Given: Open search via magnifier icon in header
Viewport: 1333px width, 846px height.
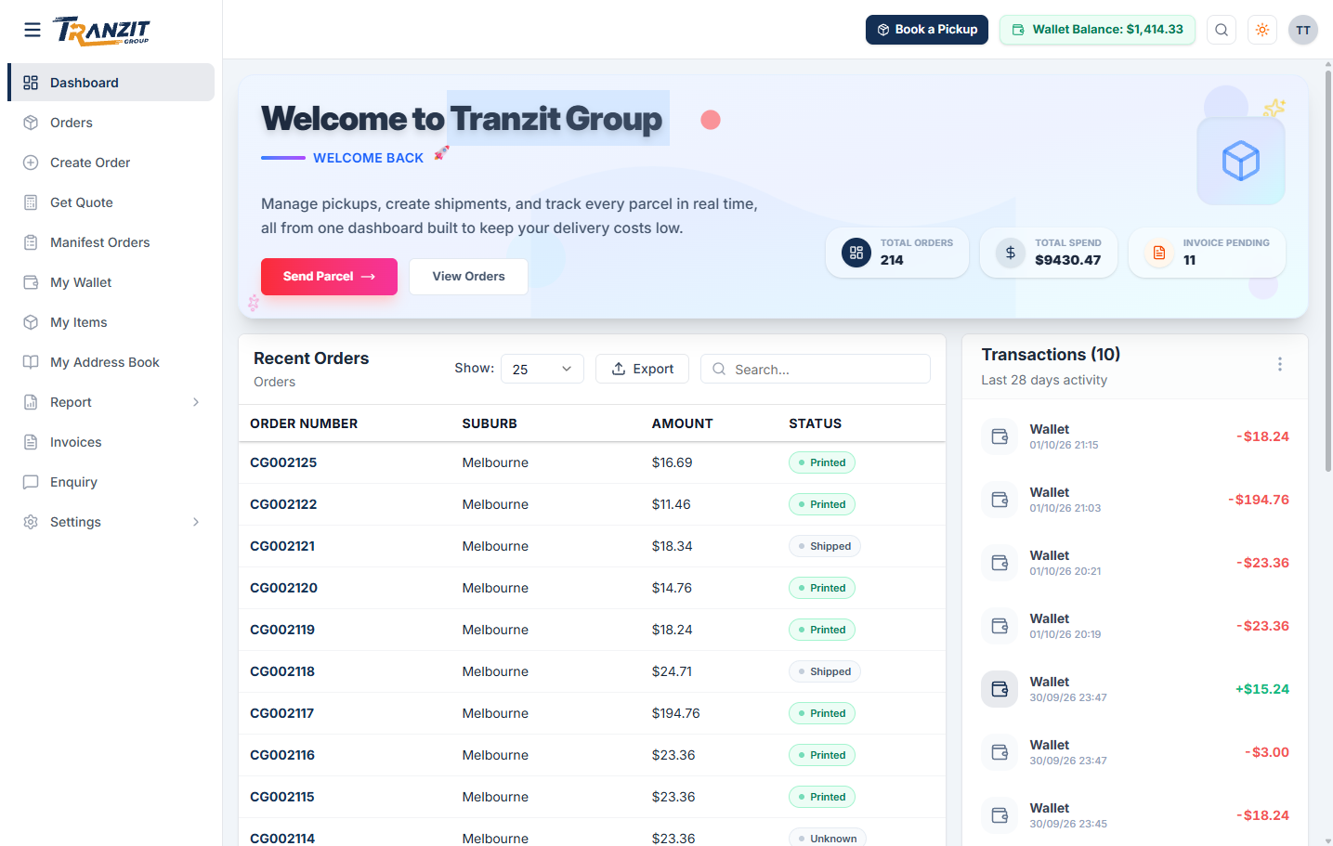Looking at the screenshot, I should (x=1222, y=30).
